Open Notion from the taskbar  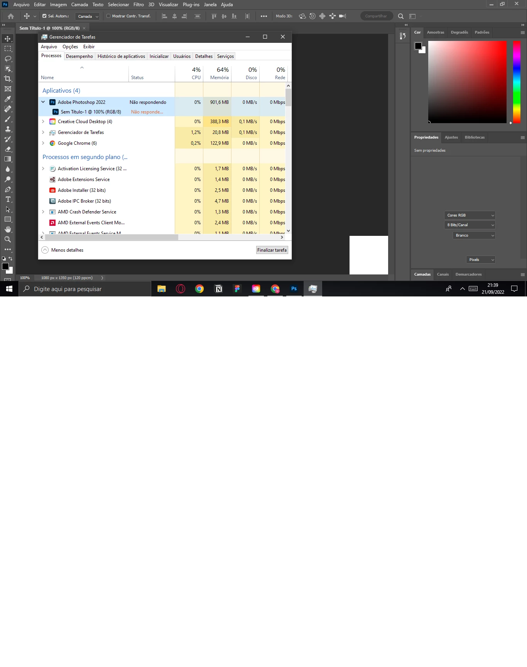(218, 289)
